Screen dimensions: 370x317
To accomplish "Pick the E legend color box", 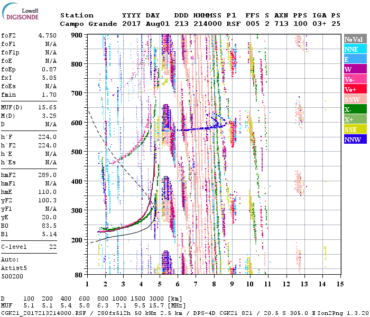I will [x=355, y=59].
